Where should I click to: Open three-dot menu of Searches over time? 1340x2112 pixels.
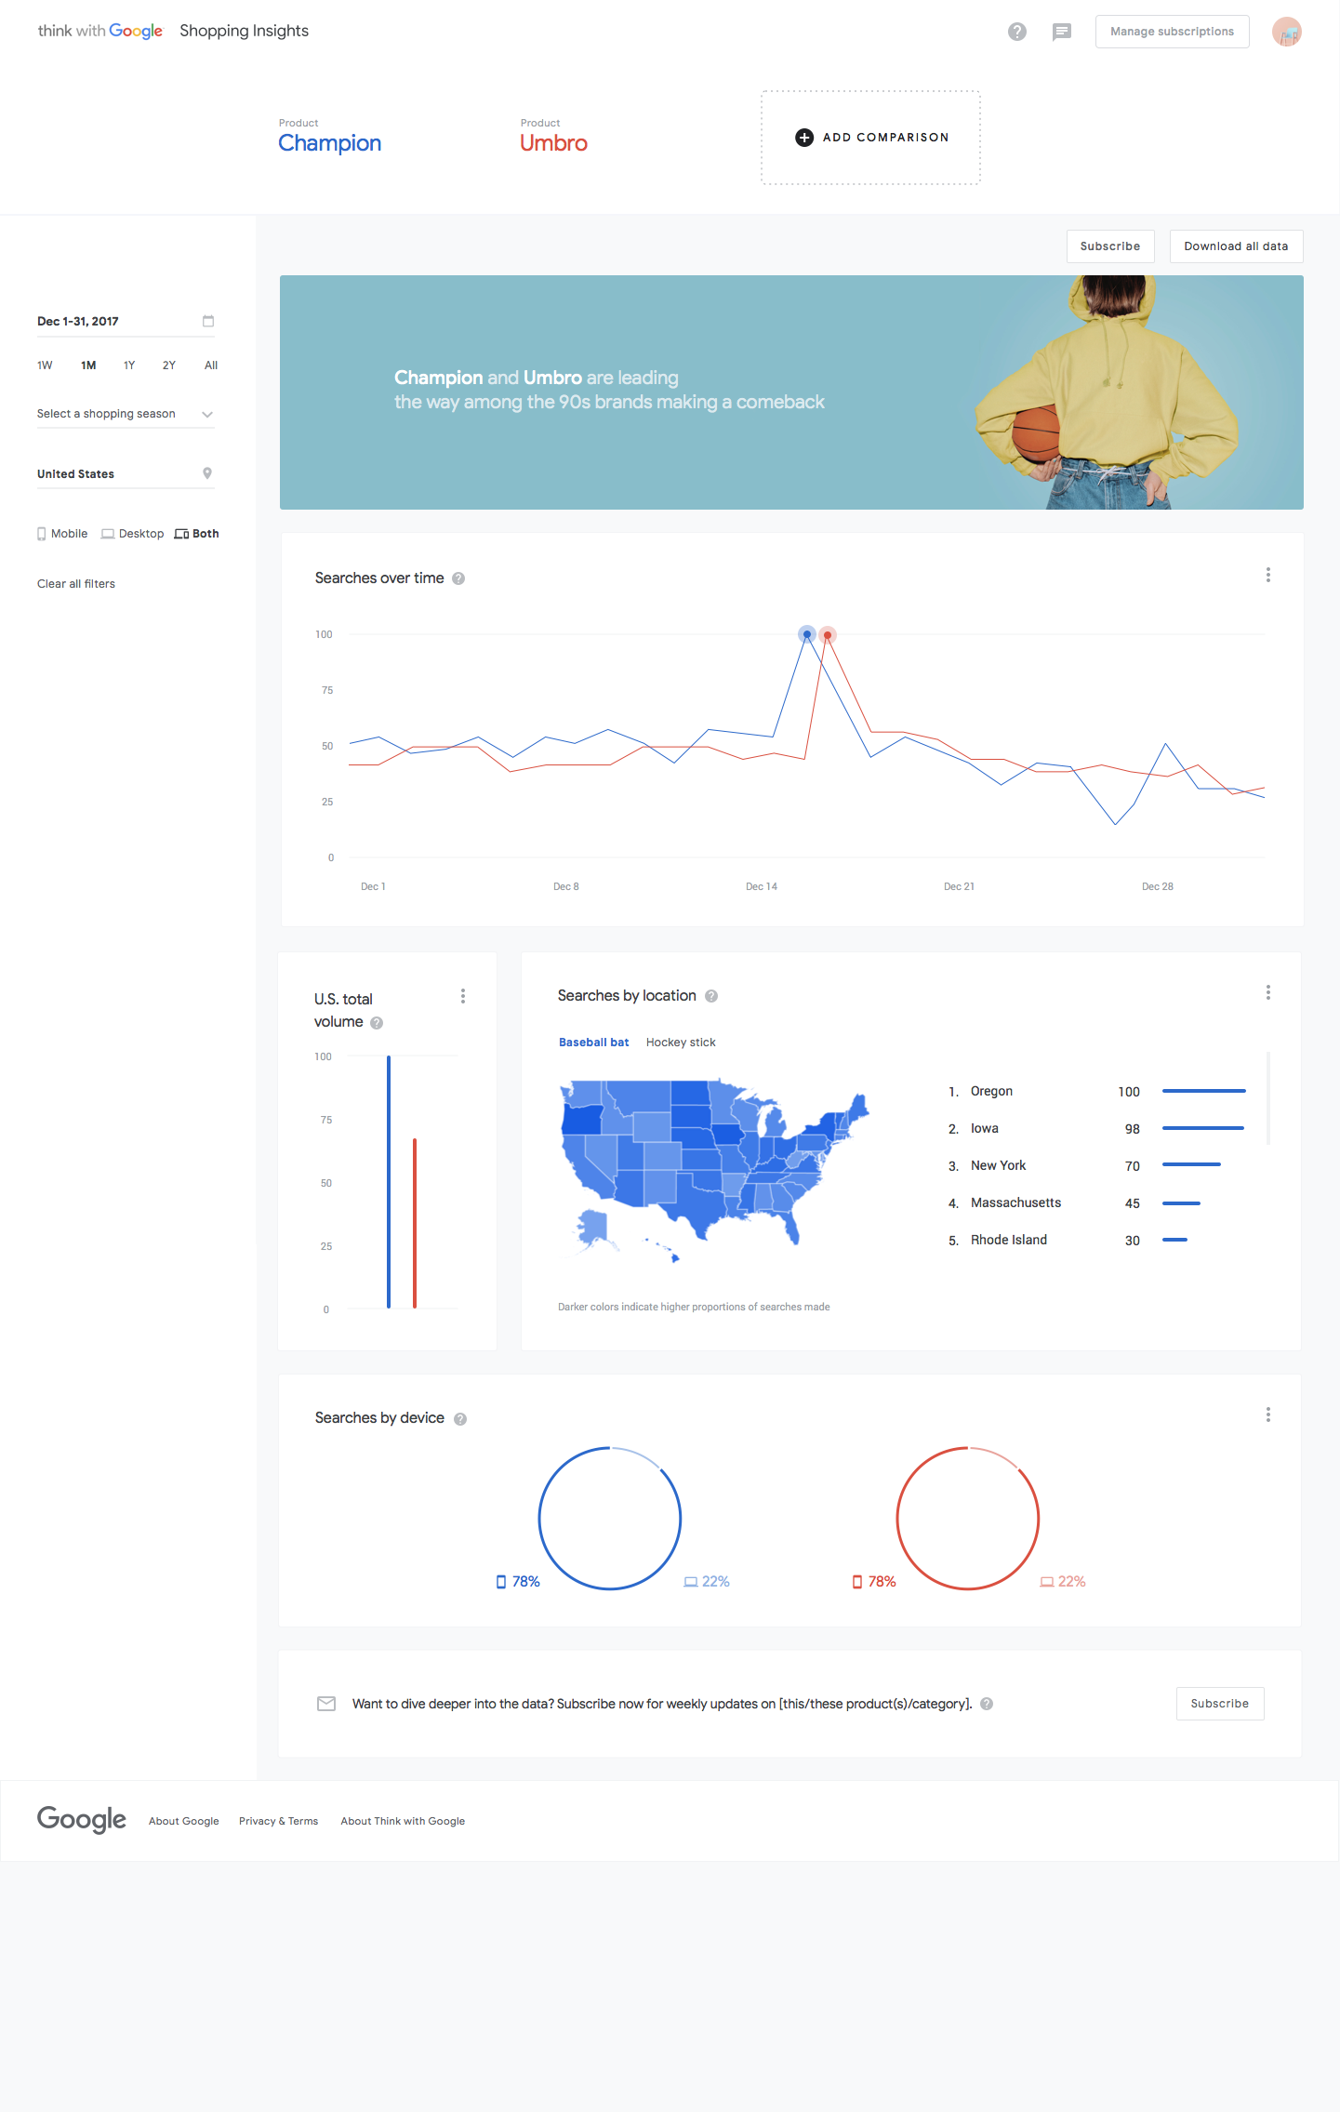[x=1268, y=575]
